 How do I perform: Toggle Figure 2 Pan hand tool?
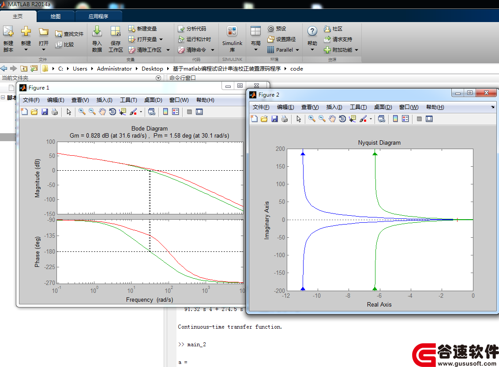332,119
